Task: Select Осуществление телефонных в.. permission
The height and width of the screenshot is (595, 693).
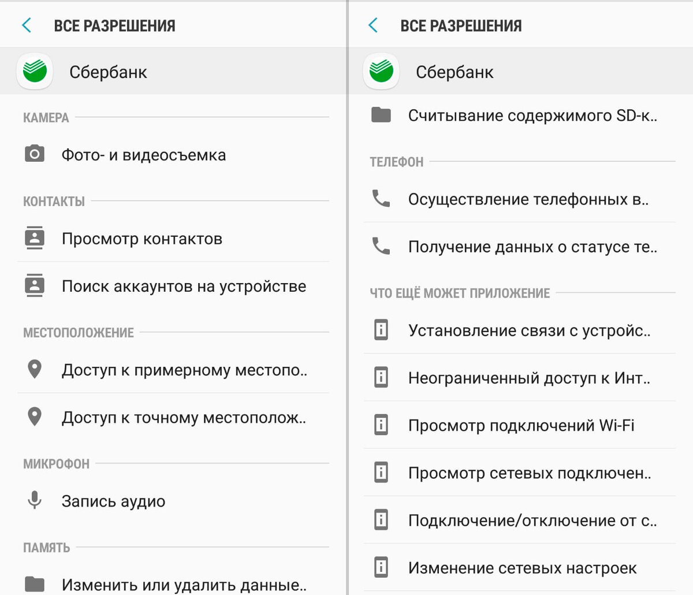Action: tap(520, 199)
